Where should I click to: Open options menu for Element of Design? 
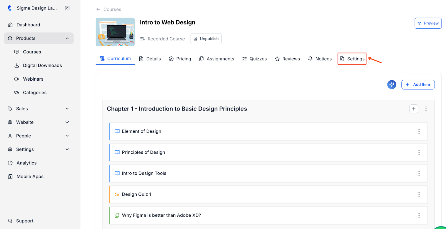[419, 131]
